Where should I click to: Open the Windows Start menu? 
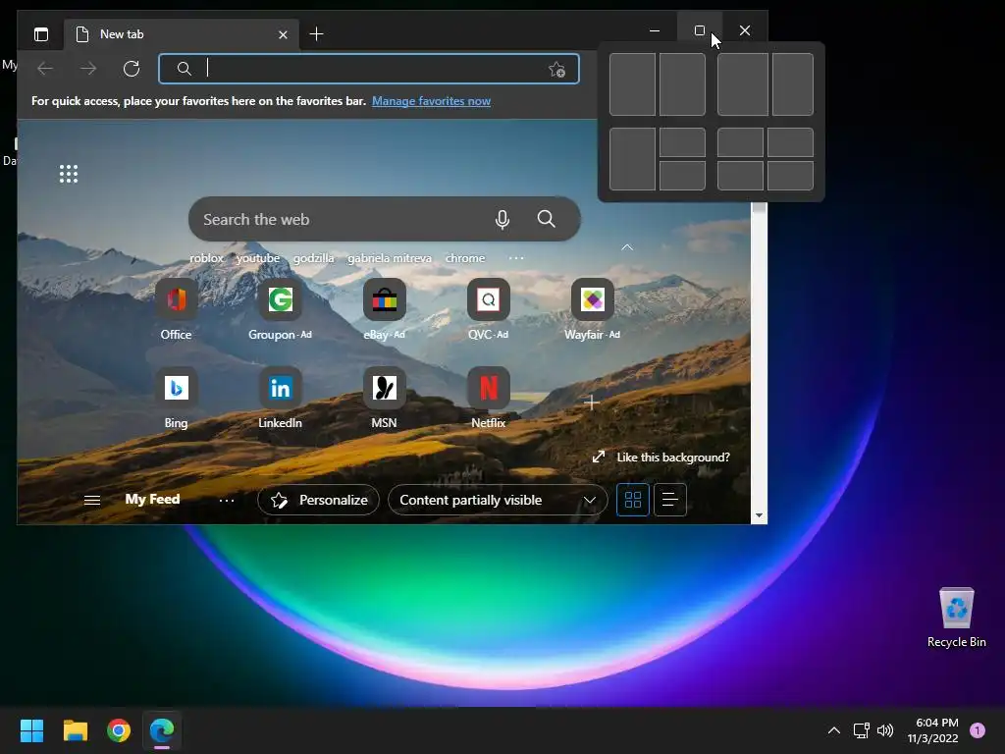pyautogui.click(x=31, y=730)
